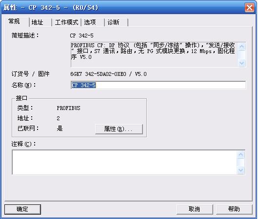Click the order number 6GK7 342-5DA02-0XE0 text
This screenshot has height=219, width=261.
click(98, 74)
